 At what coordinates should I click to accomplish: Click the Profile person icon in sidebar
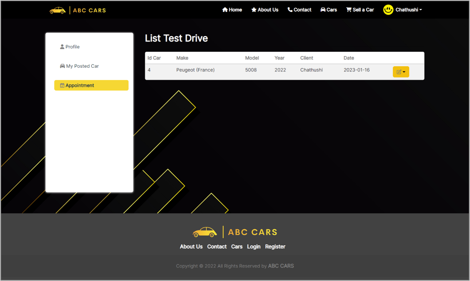(x=62, y=47)
